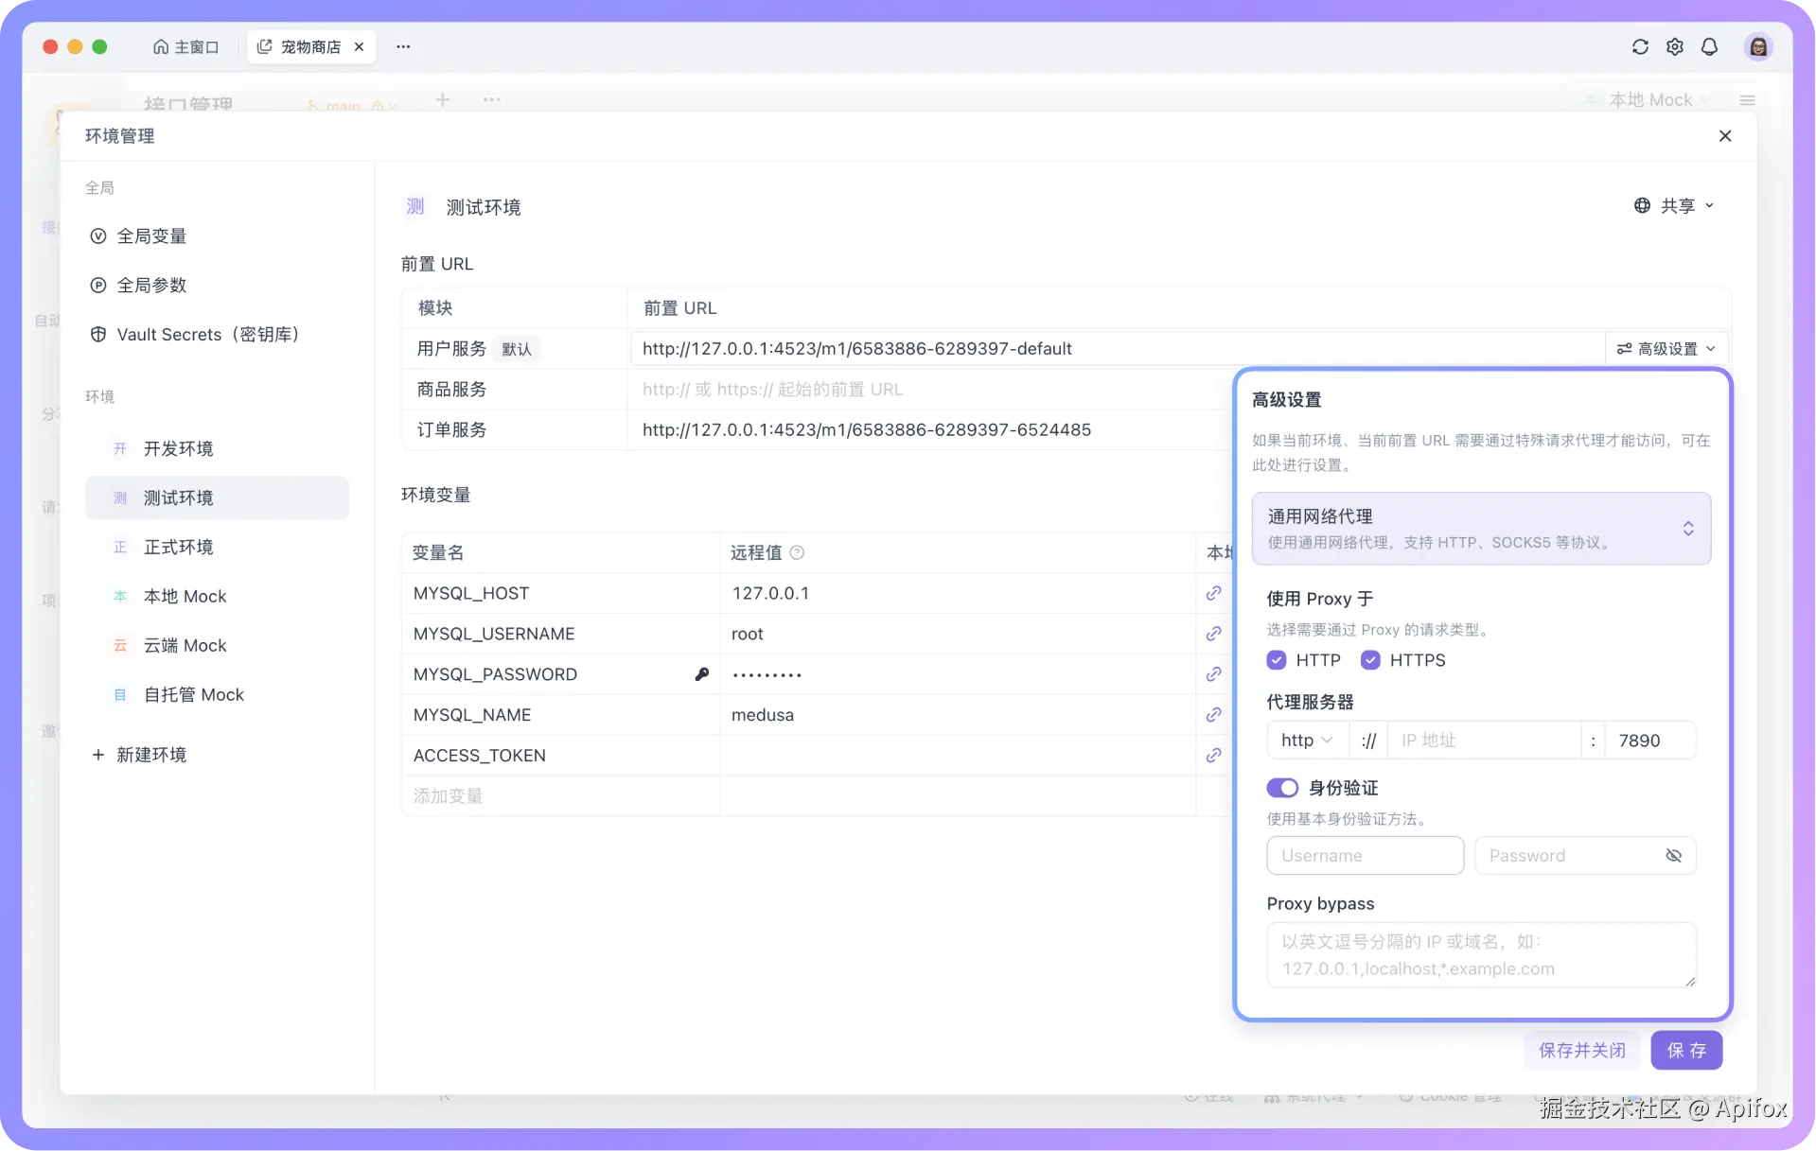The image size is (1816, 1151).
Task: Click the key icon on MYSQL_PASSWORD row
Action: pos(701,673)
